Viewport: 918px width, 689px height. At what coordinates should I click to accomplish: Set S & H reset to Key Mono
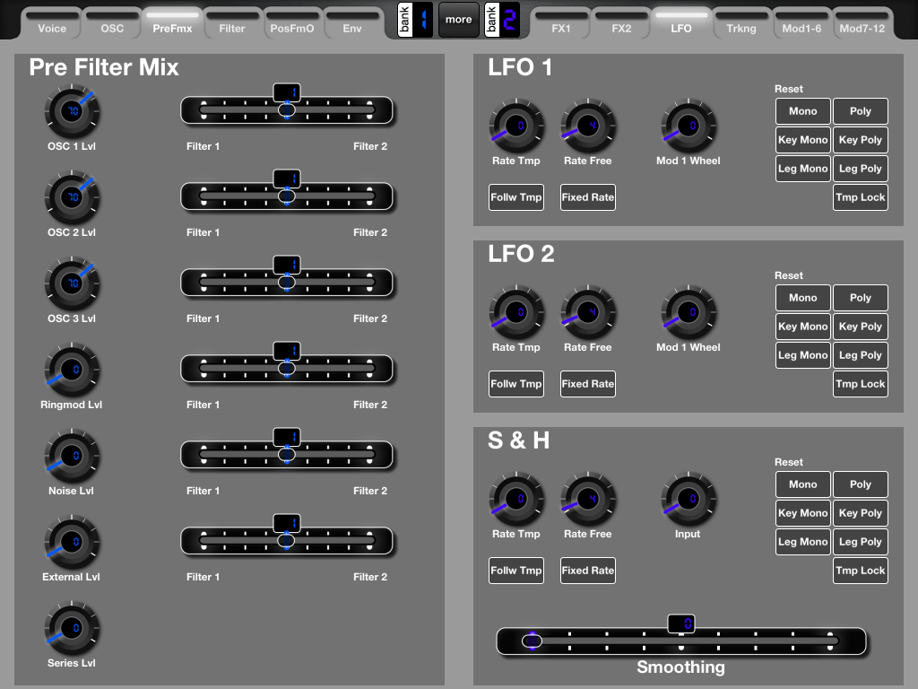pos(803,513)
